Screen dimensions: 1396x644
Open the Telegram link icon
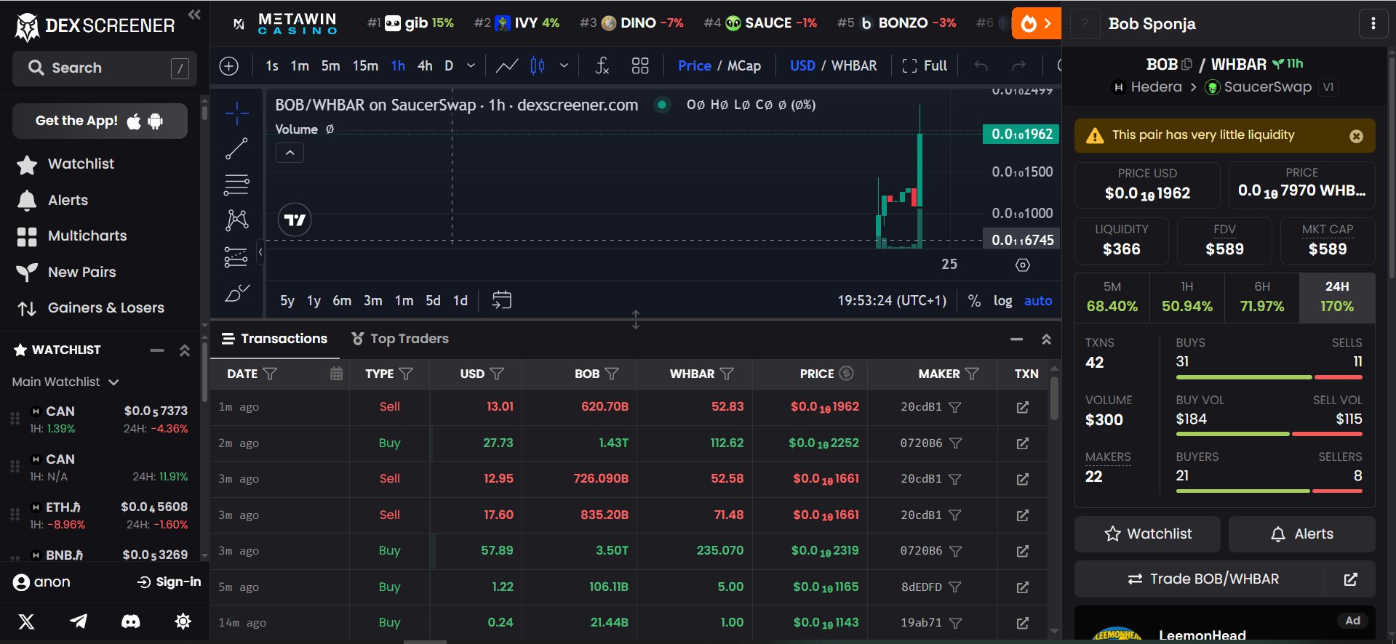pos(79,621)
